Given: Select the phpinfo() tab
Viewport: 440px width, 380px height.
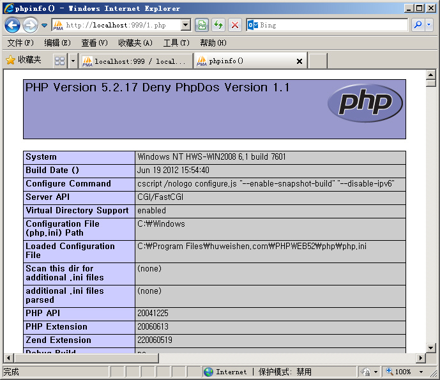Looking at the screenshot, I should click(x=250, y=61).
